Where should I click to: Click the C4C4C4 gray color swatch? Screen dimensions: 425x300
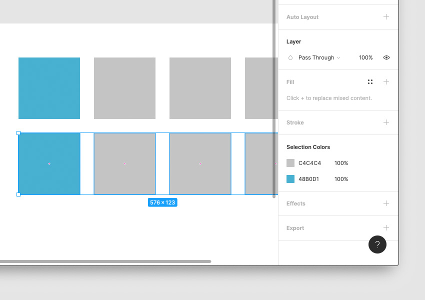point(290,163)
